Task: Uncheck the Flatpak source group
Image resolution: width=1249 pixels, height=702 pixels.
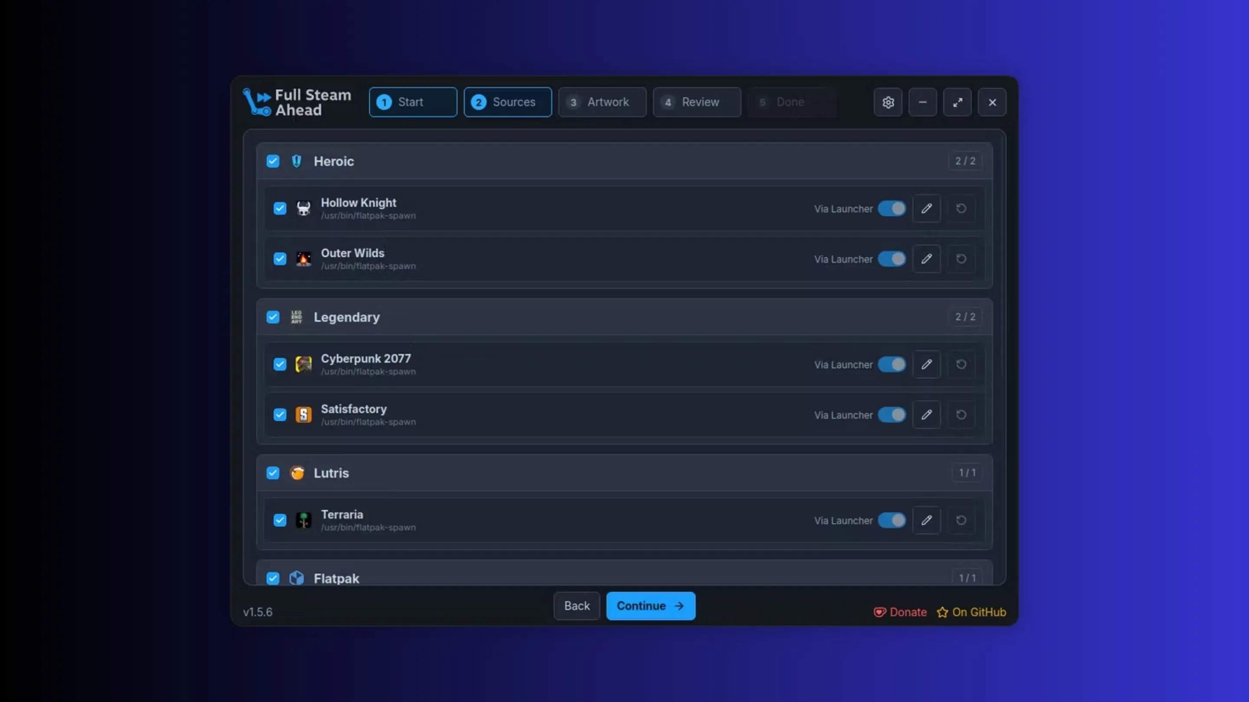Action: pos(273,578)
